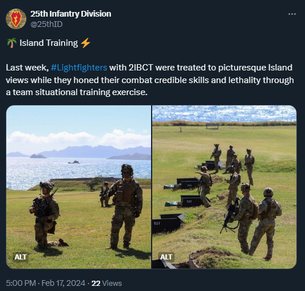Screen dimensions: 305x291
Task: Click the number 521 target box
Action: (167, 223)
